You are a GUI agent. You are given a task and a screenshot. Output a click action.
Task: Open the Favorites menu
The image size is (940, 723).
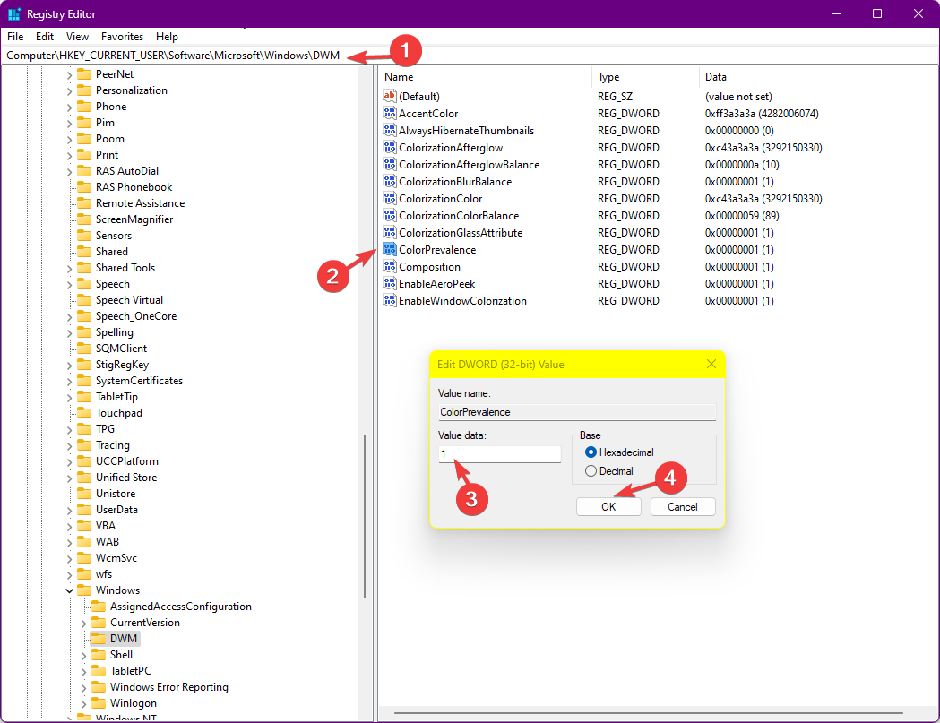pyautogui.click(x=122, y=37)
